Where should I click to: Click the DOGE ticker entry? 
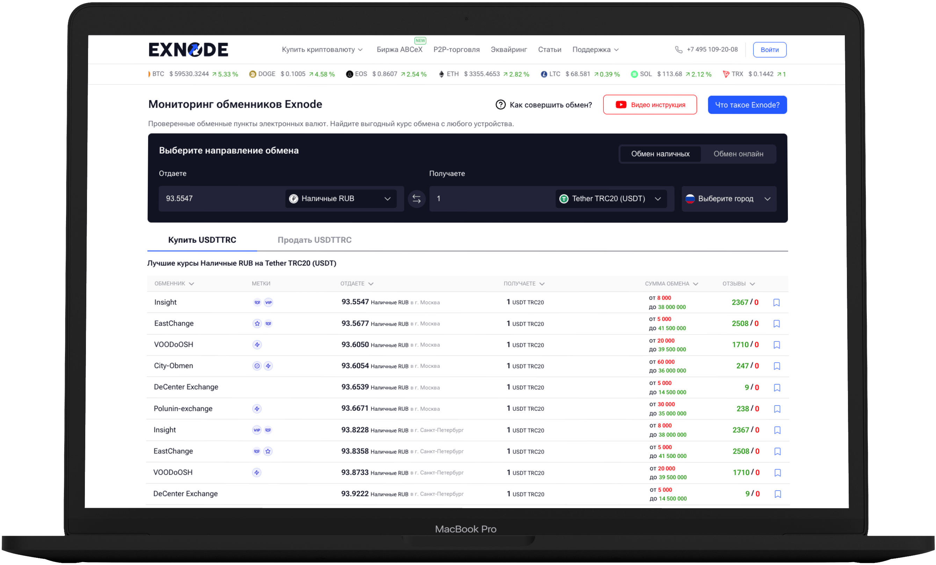(x=292, y=74)
